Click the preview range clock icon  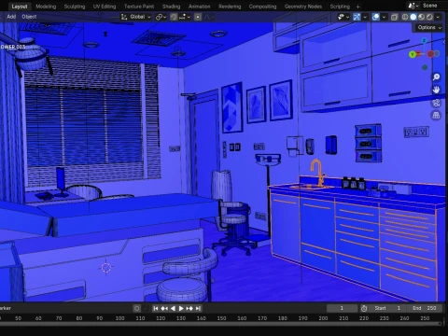(364, 308)
